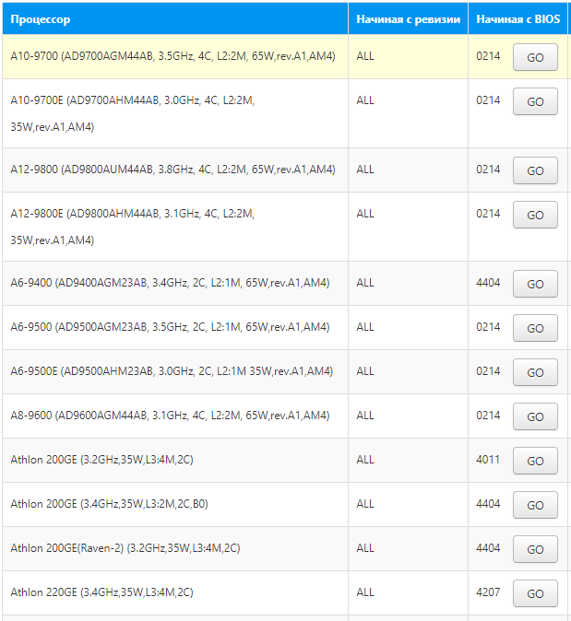Select the A12-9800 (AD9800AUM44AB) processor text
Image resolution: width=571 pixels, height=621 pixels.
pyautogui.click(x=172, y=170)
